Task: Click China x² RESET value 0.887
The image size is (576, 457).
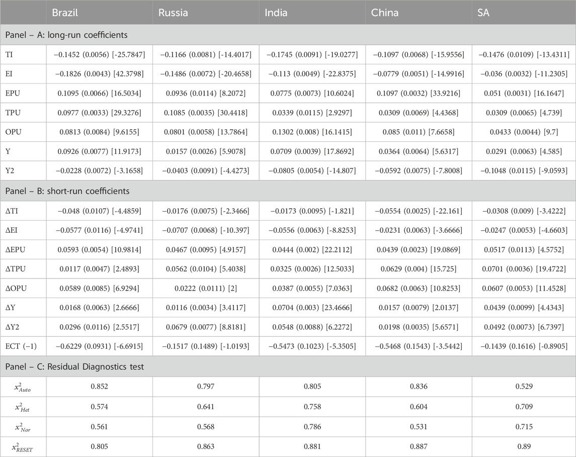Action: [419, 446]
